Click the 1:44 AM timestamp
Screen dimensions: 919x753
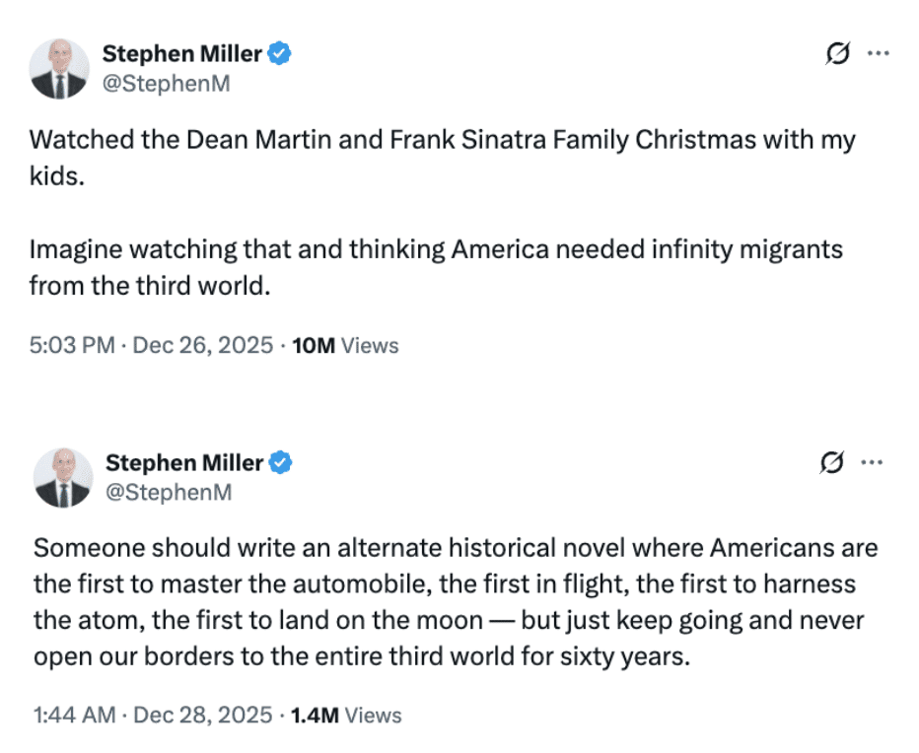pos(75,715)
